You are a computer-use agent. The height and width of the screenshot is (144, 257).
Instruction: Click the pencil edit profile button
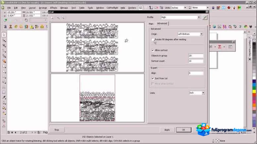(x=205, y=17)
